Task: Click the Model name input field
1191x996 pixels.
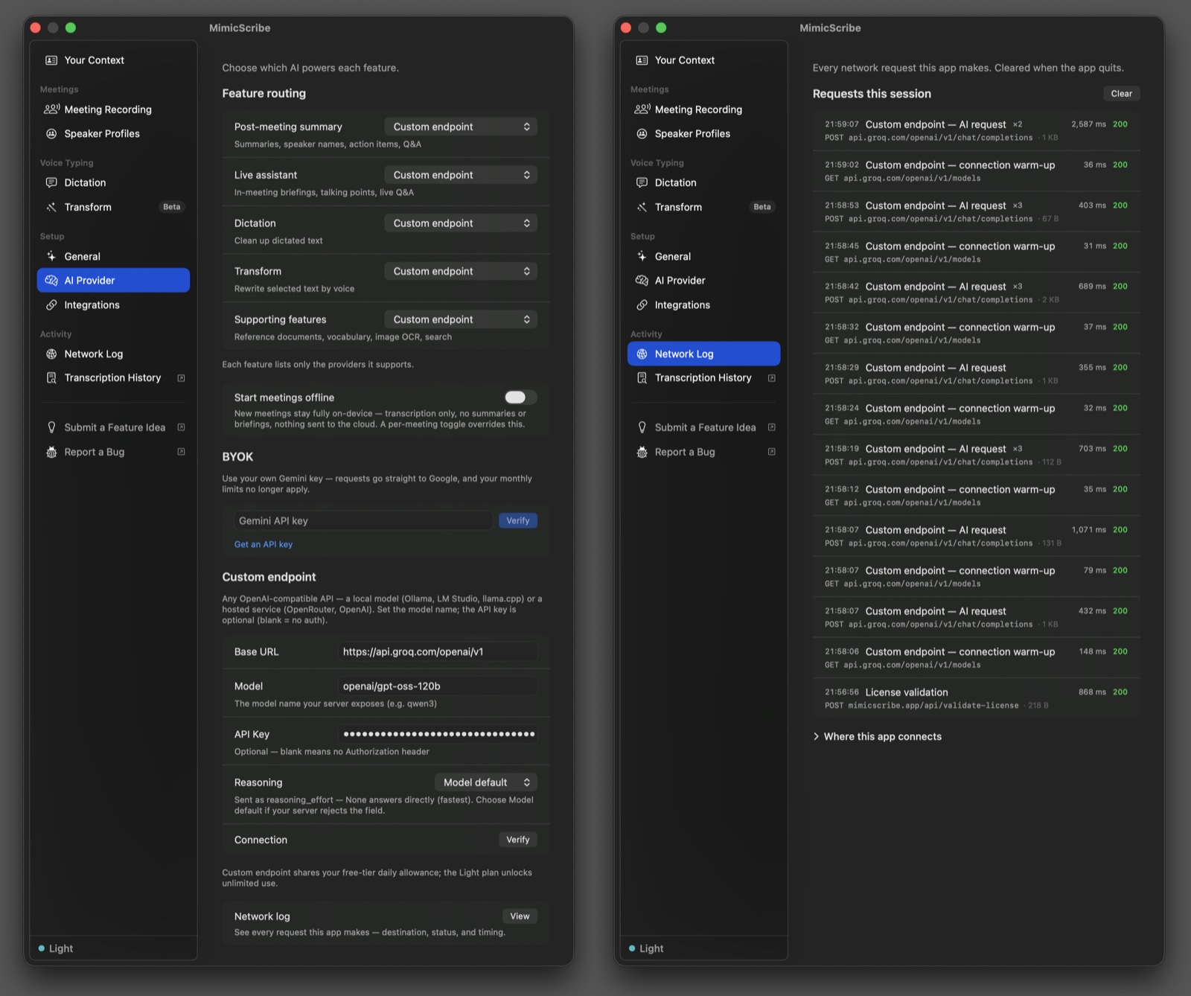Action: click(x=437, y=686)
